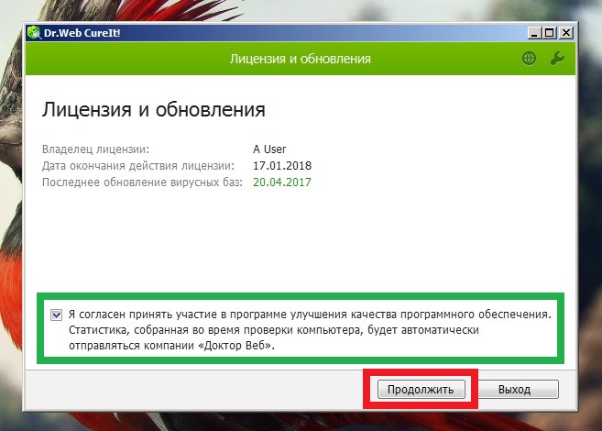Click the large heading Лицензия и обновления

click(154, 110)
